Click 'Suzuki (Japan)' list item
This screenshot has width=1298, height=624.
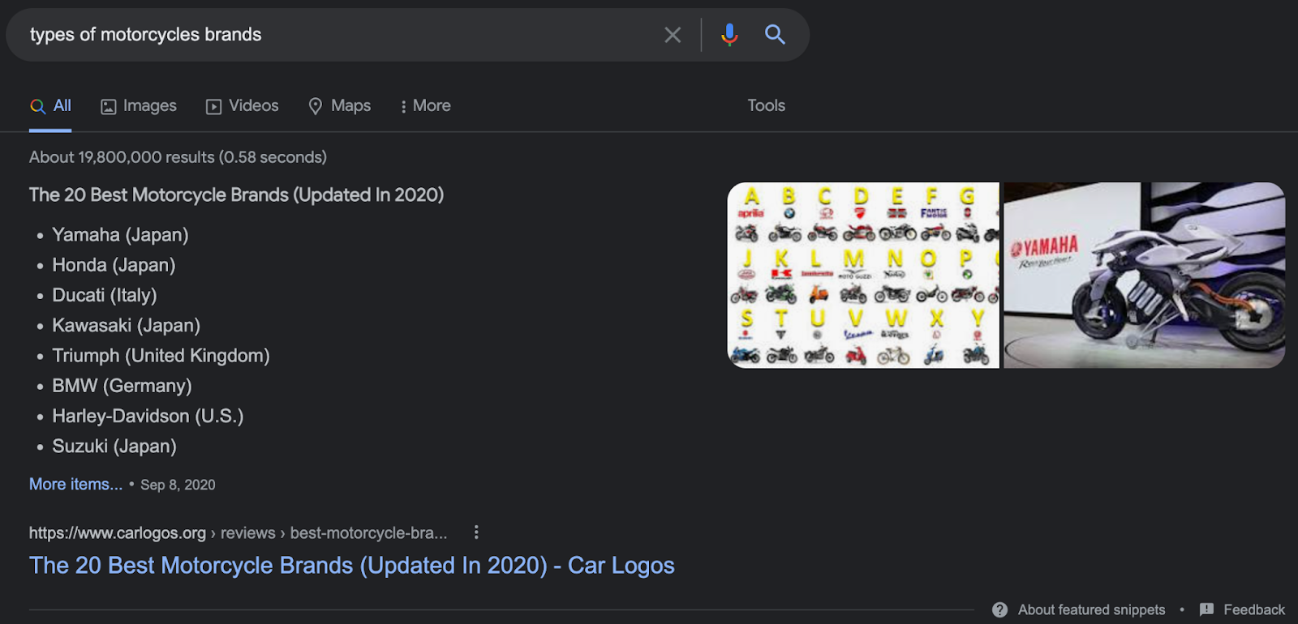114,446
